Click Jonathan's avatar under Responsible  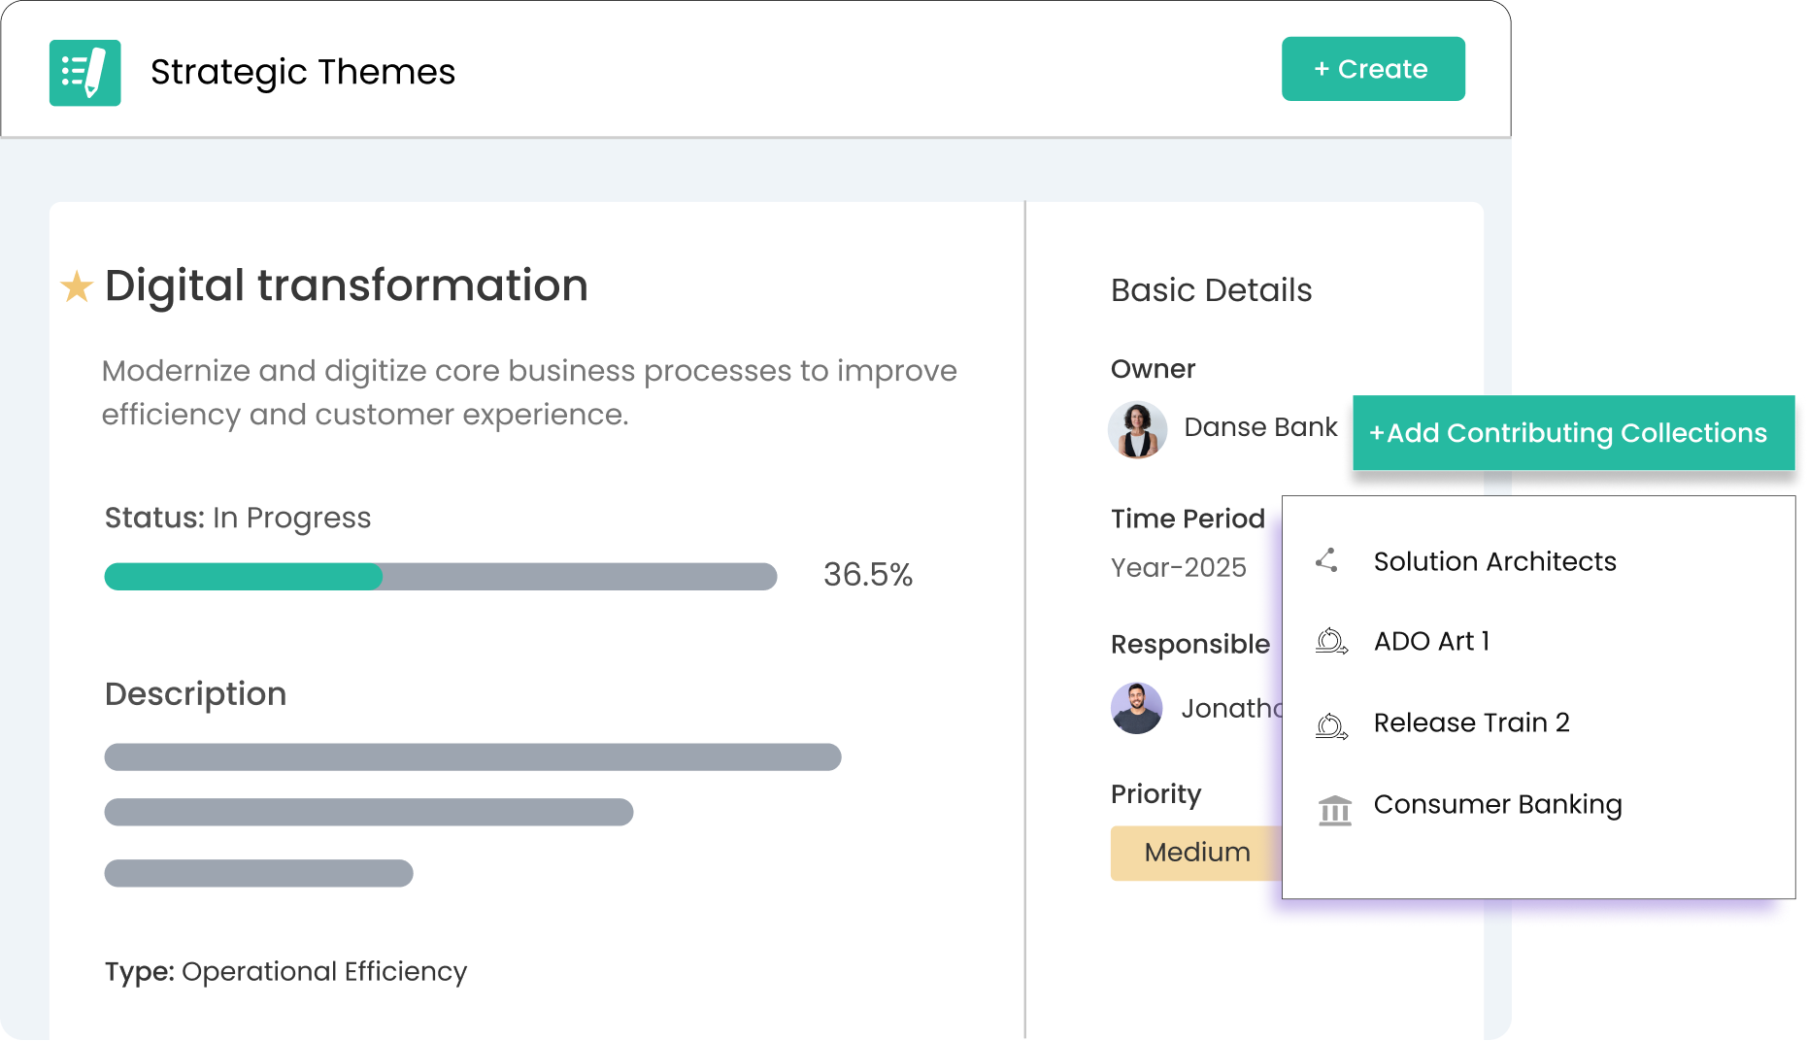(x=1136, y=709)
